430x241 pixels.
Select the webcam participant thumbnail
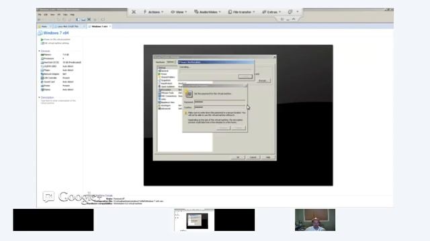[315, 220]
